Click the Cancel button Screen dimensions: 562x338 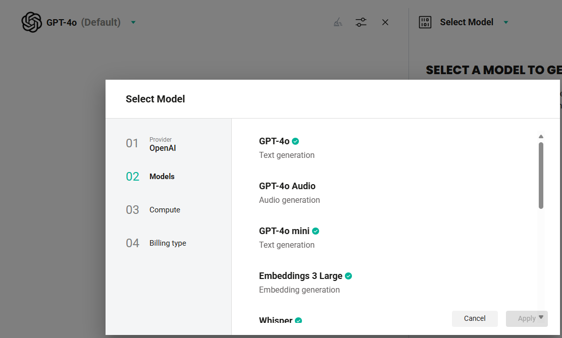(475, 319)
